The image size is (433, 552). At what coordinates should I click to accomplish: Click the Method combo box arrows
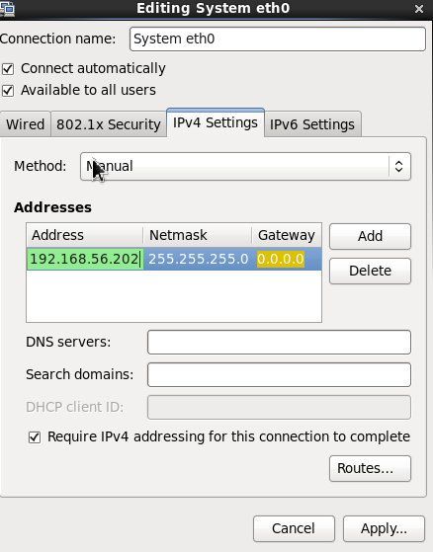tap(398, 166)
